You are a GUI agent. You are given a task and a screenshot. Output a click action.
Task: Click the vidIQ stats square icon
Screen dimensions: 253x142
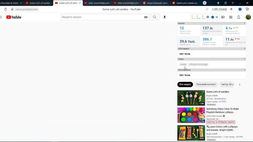(208, 17)
